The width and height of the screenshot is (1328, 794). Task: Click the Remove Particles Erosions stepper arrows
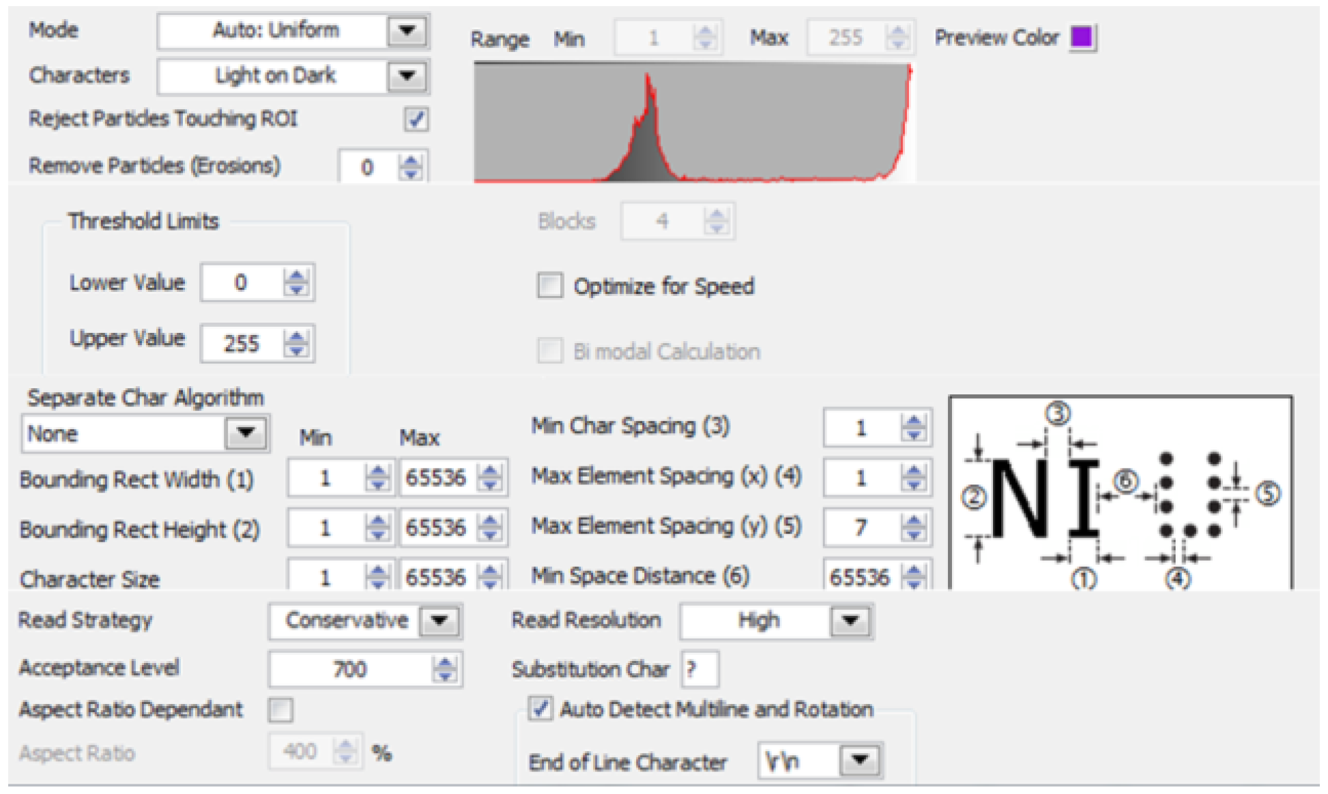click(x=411, y=167)
